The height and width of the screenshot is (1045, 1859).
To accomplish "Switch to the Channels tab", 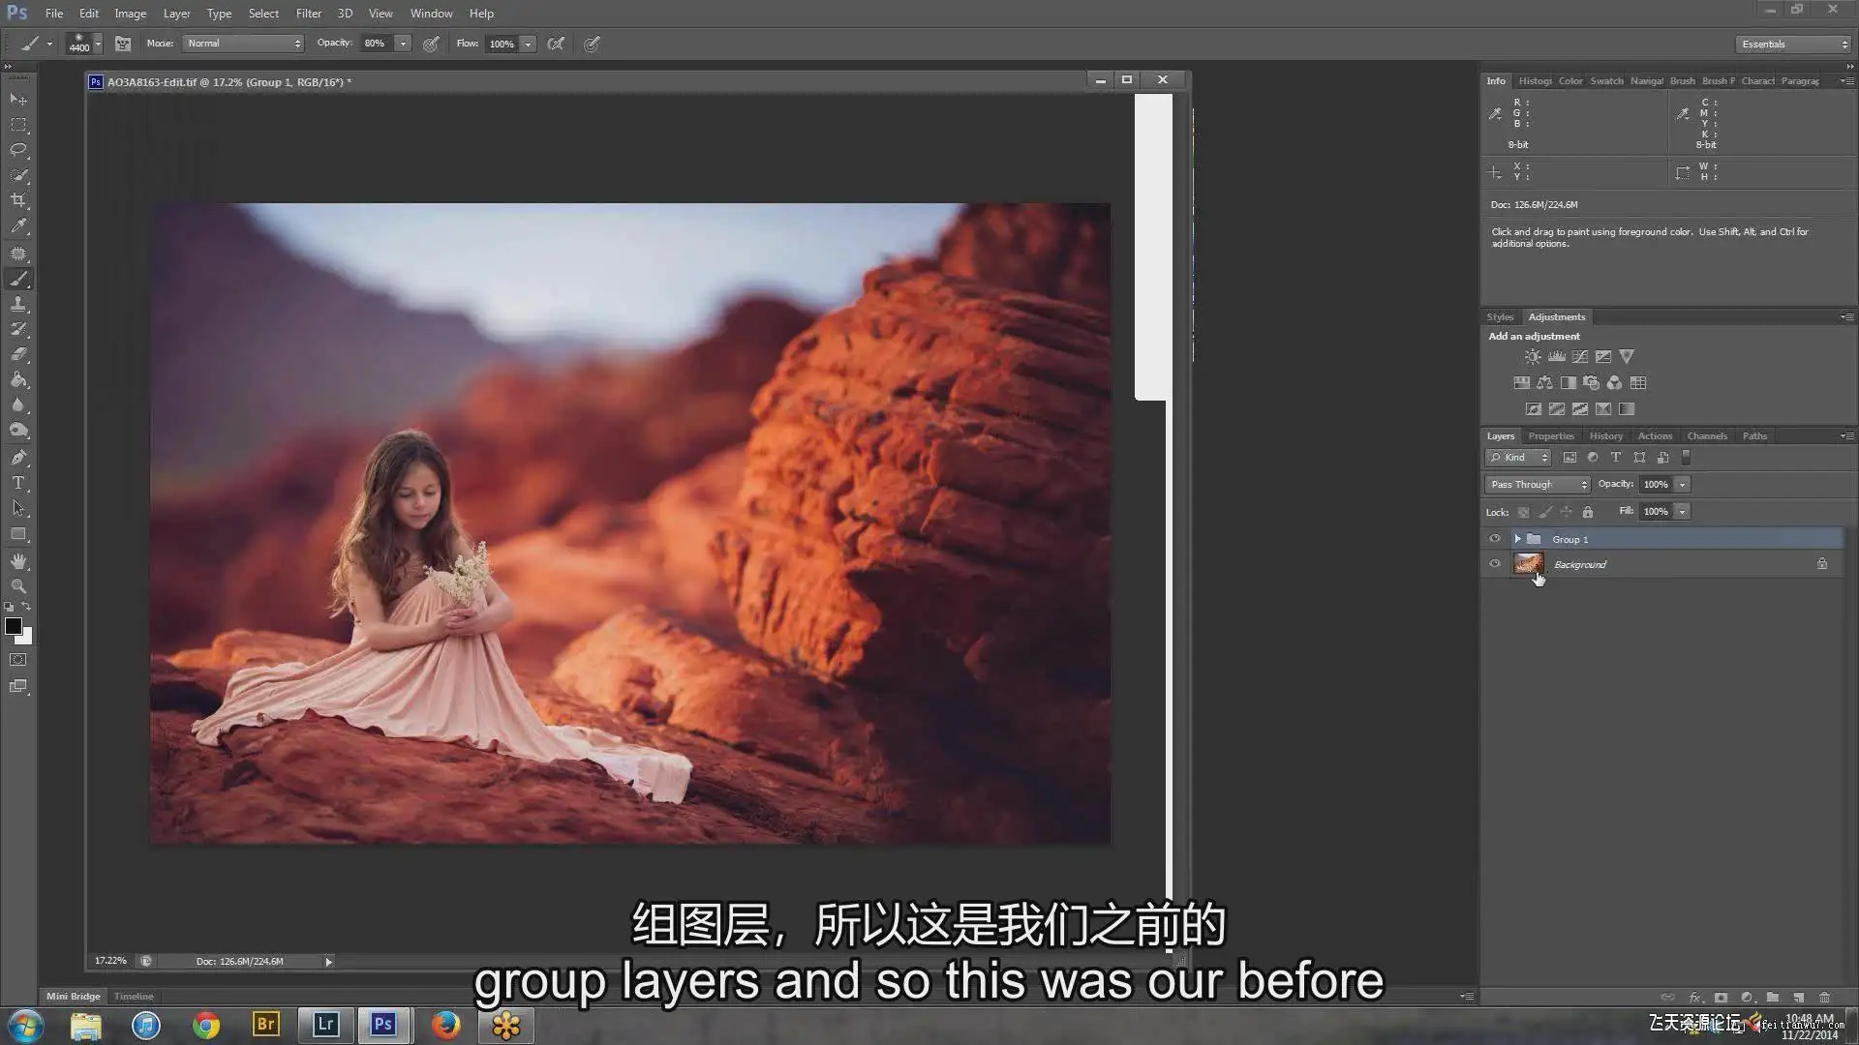I will tap(1706, 436).
